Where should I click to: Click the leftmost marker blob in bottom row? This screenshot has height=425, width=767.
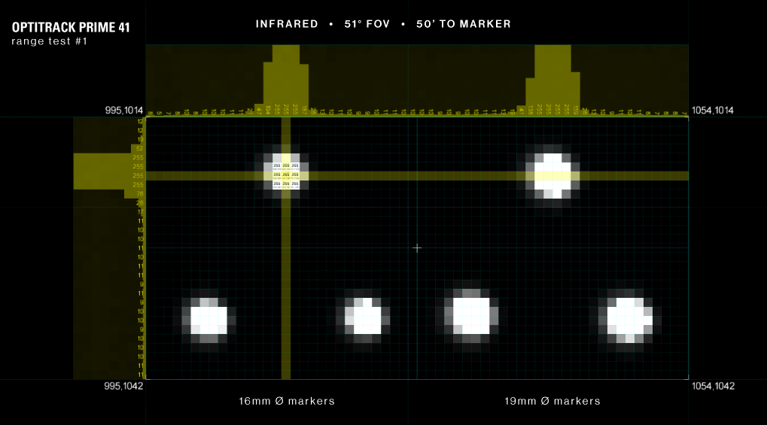(x=208, y=317)
